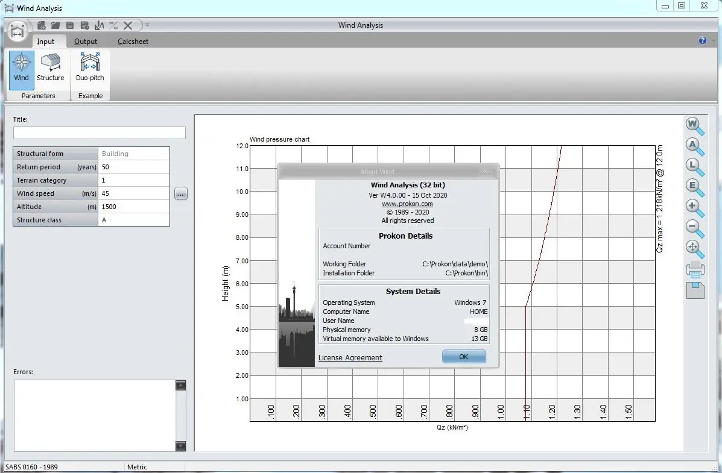Click the Altitude value 1500
This screenshot has width=722, height=473.
click(x=133, y=207)
